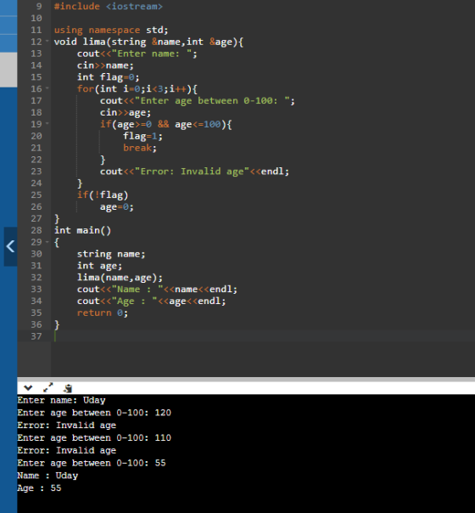
Task: Click console line ending with '120'
Action: tap(94, 413)
